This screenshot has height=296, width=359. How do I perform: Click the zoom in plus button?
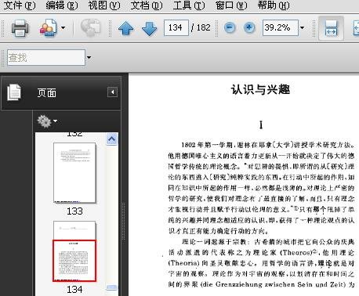[249, 27]
